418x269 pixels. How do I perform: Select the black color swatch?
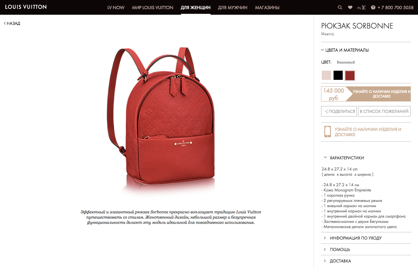pos(338,75)
